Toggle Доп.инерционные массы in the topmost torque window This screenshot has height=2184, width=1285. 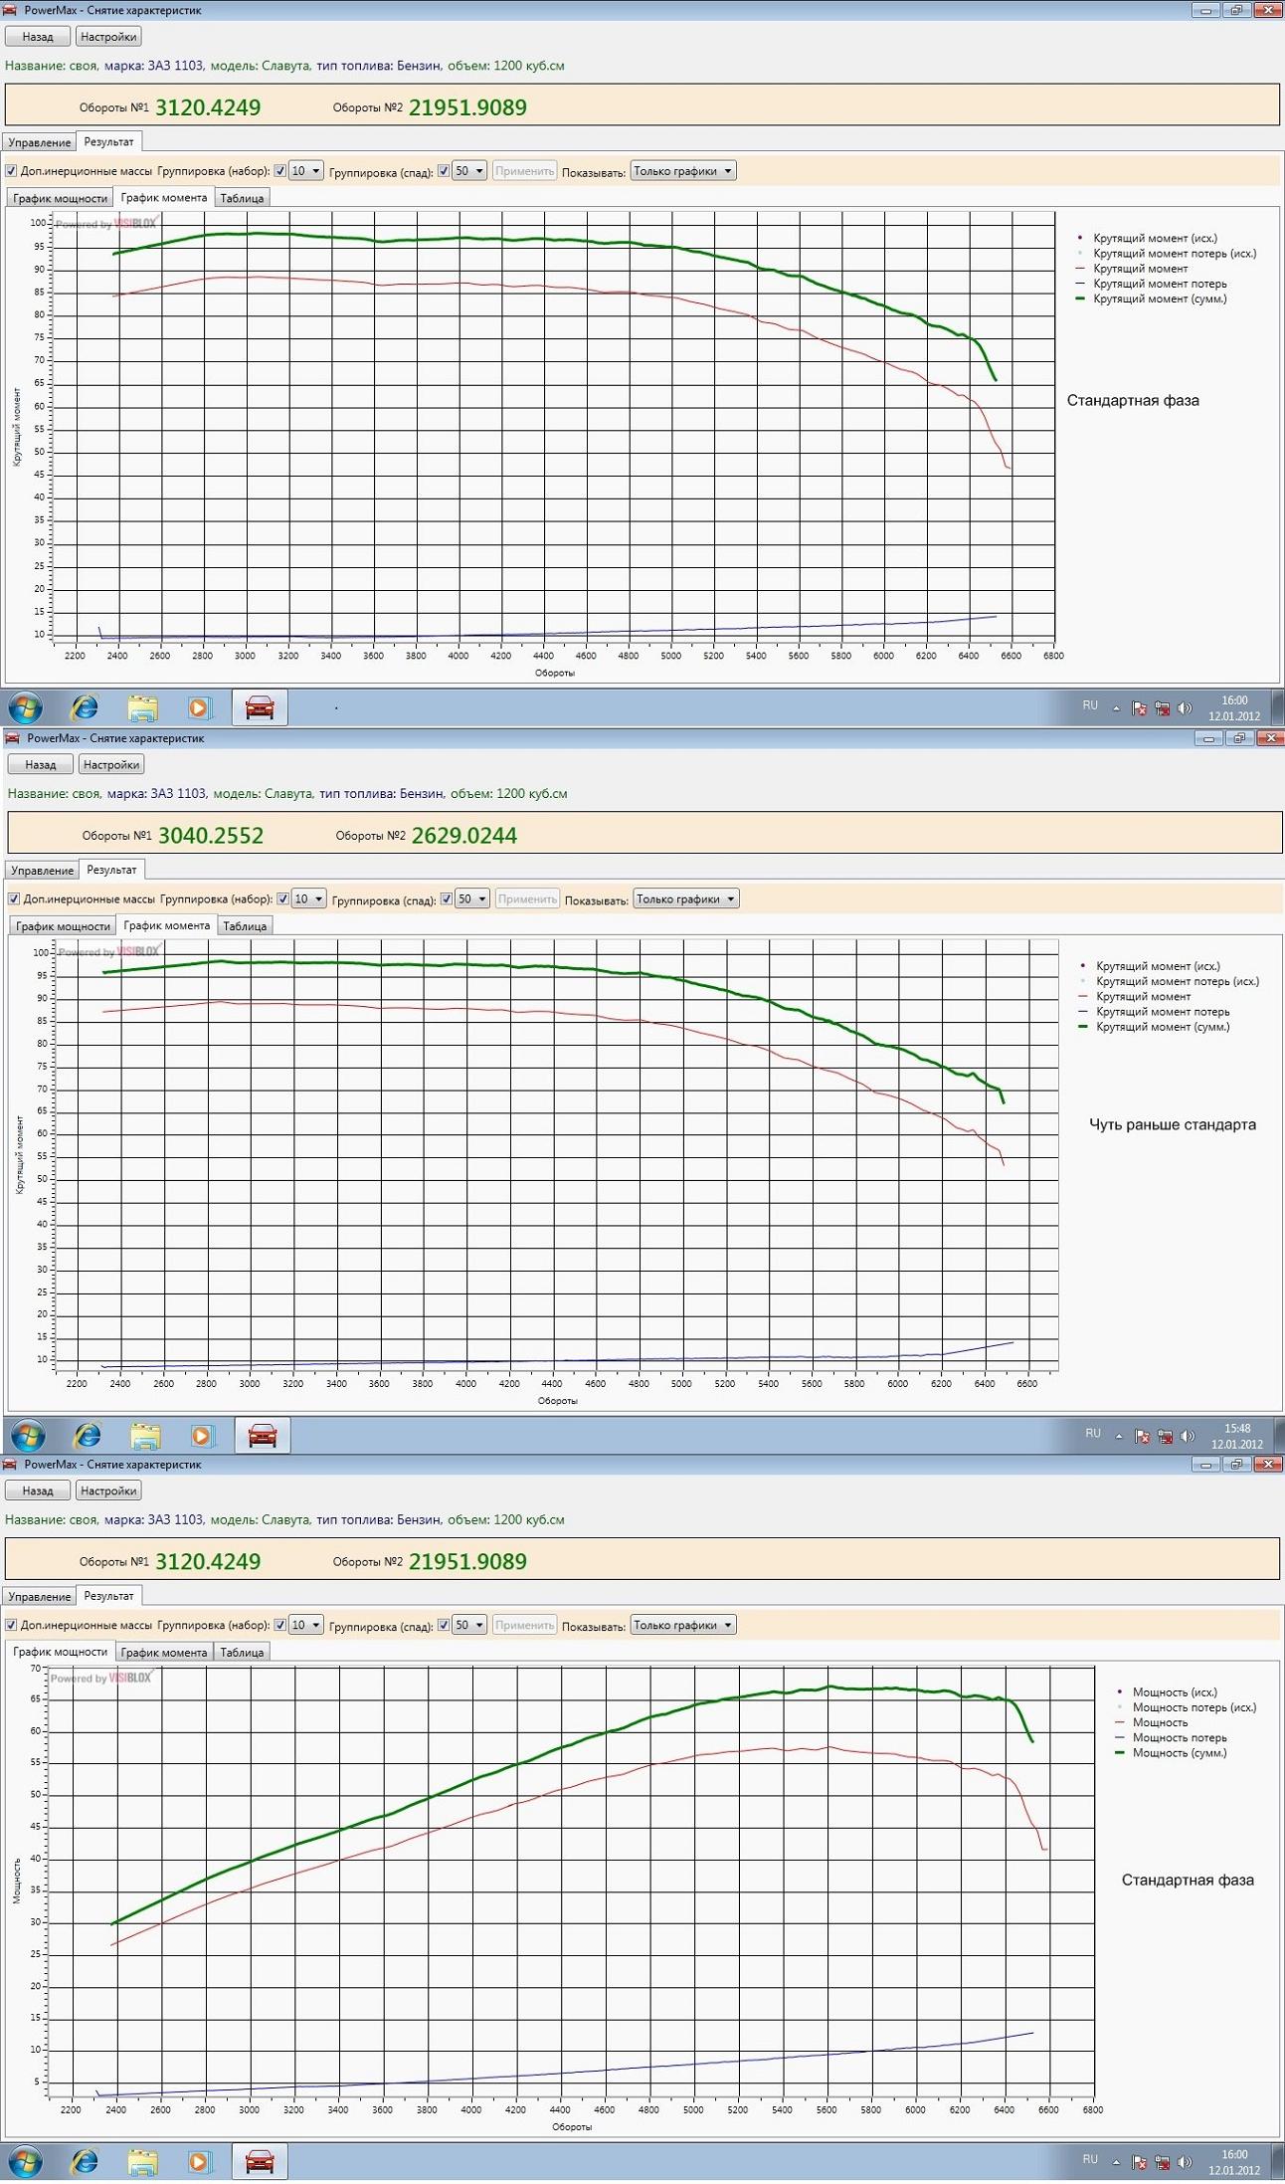click(x=12, y=171)
